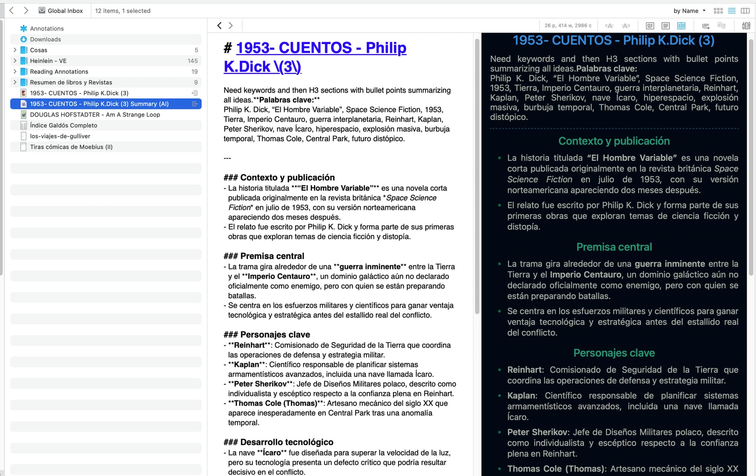
Task: Navigate back in window history
Action: [12, 11]
